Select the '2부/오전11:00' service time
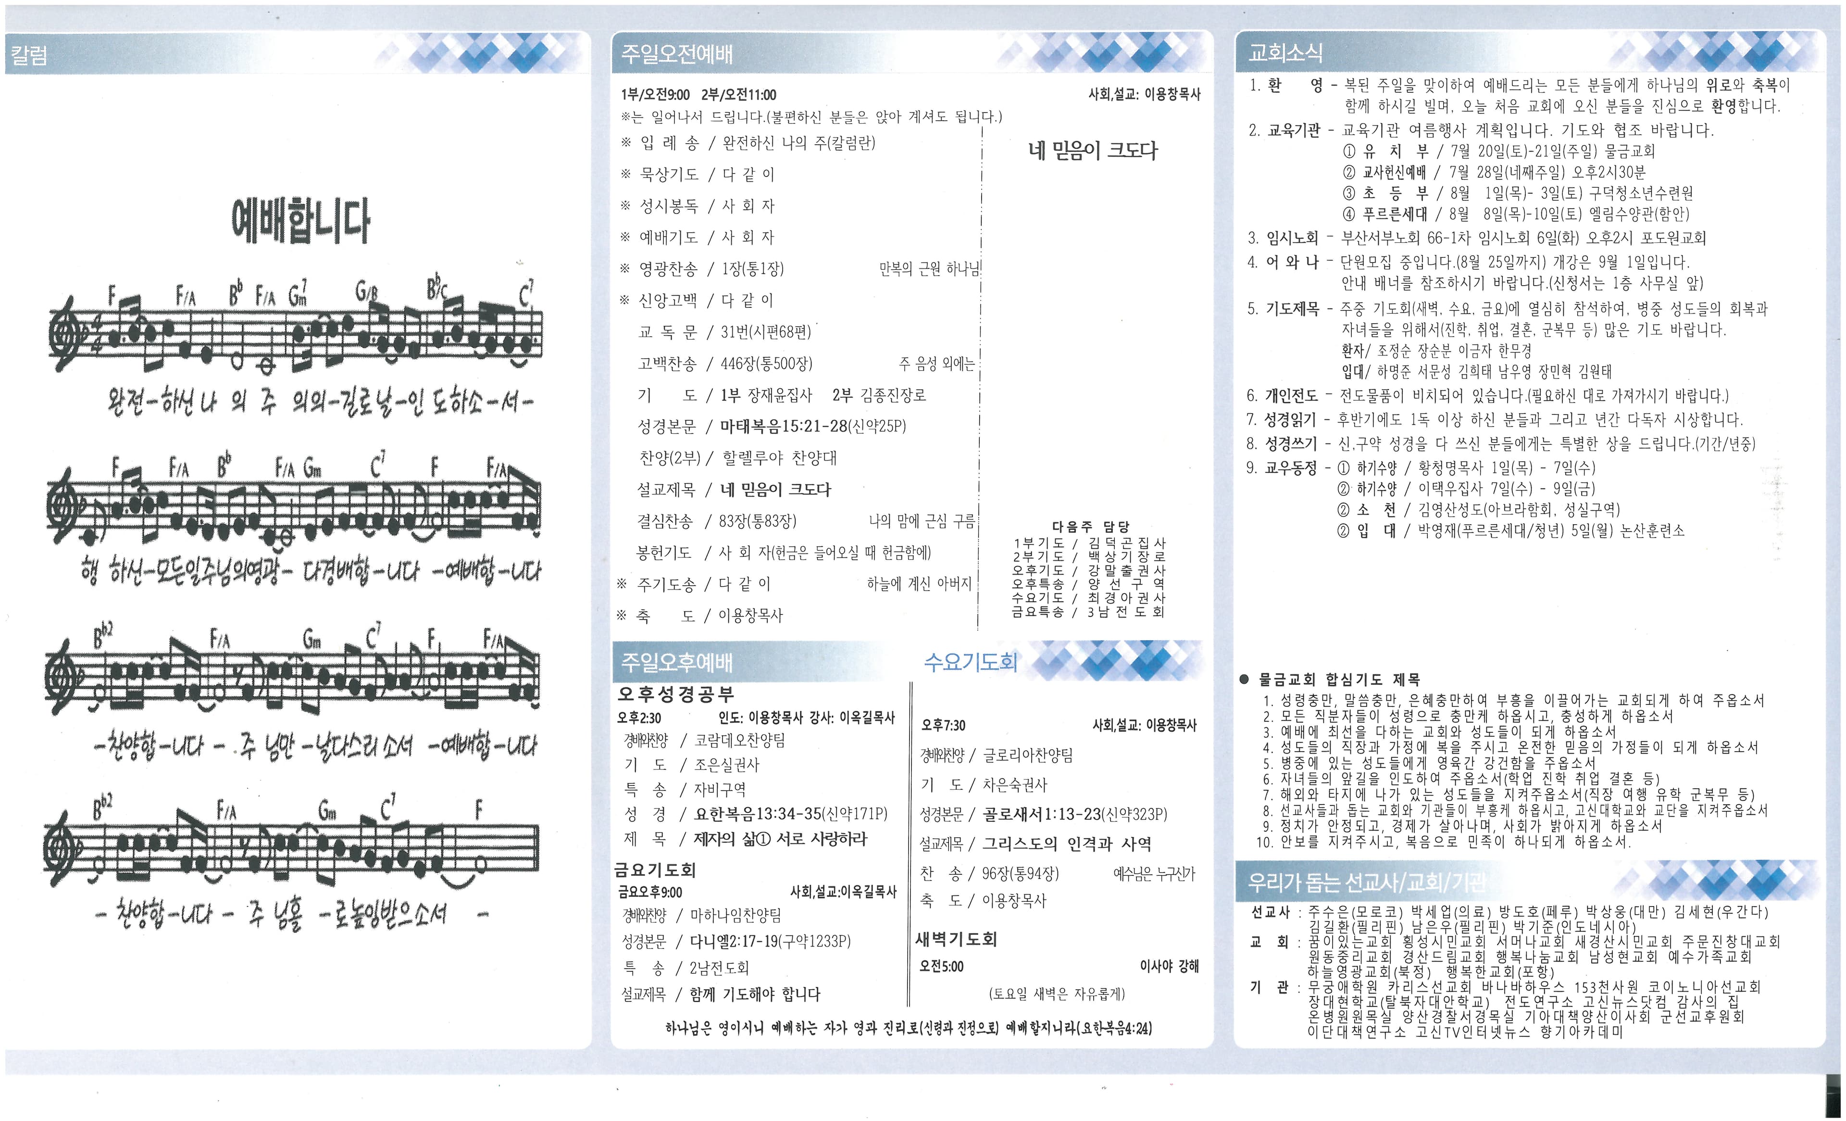This screenshot has width=1846, height=1121. 739,94
